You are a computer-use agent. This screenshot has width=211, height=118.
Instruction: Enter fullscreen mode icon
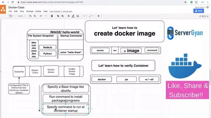pos(203,16)
